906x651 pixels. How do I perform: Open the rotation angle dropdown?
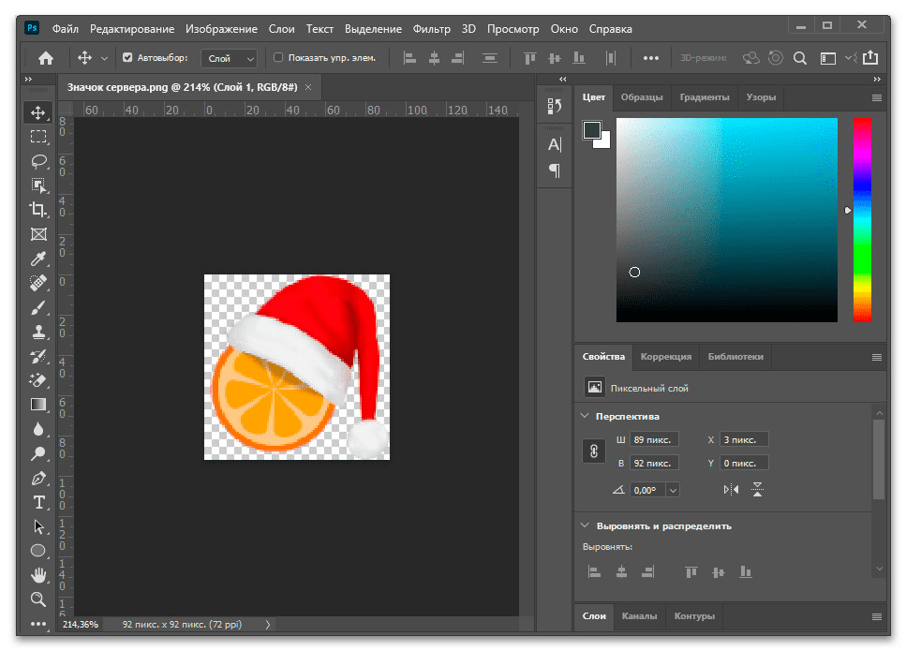(x=674, y=490)
